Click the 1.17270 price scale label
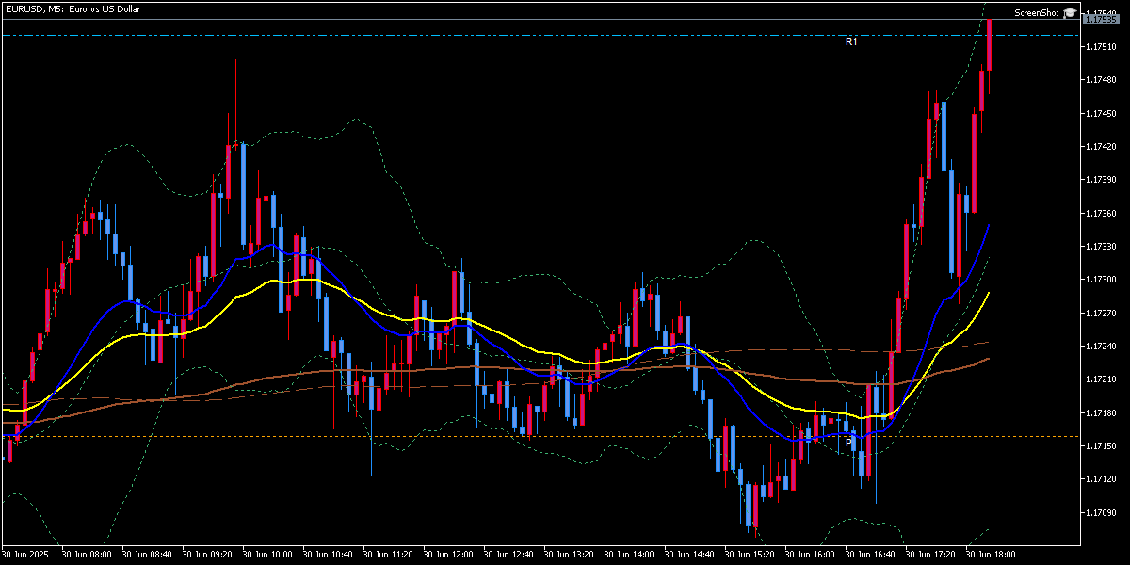 tap(1100, 313)
